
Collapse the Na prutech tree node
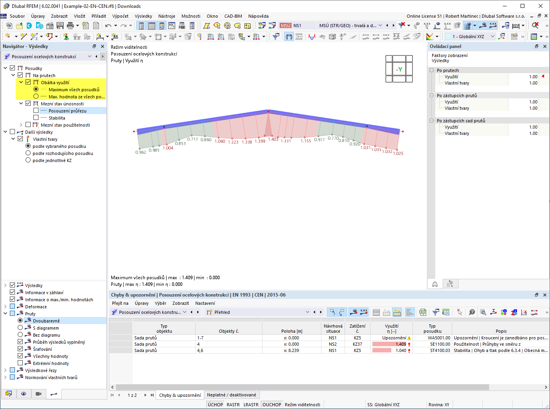click(x=13, y=75)
